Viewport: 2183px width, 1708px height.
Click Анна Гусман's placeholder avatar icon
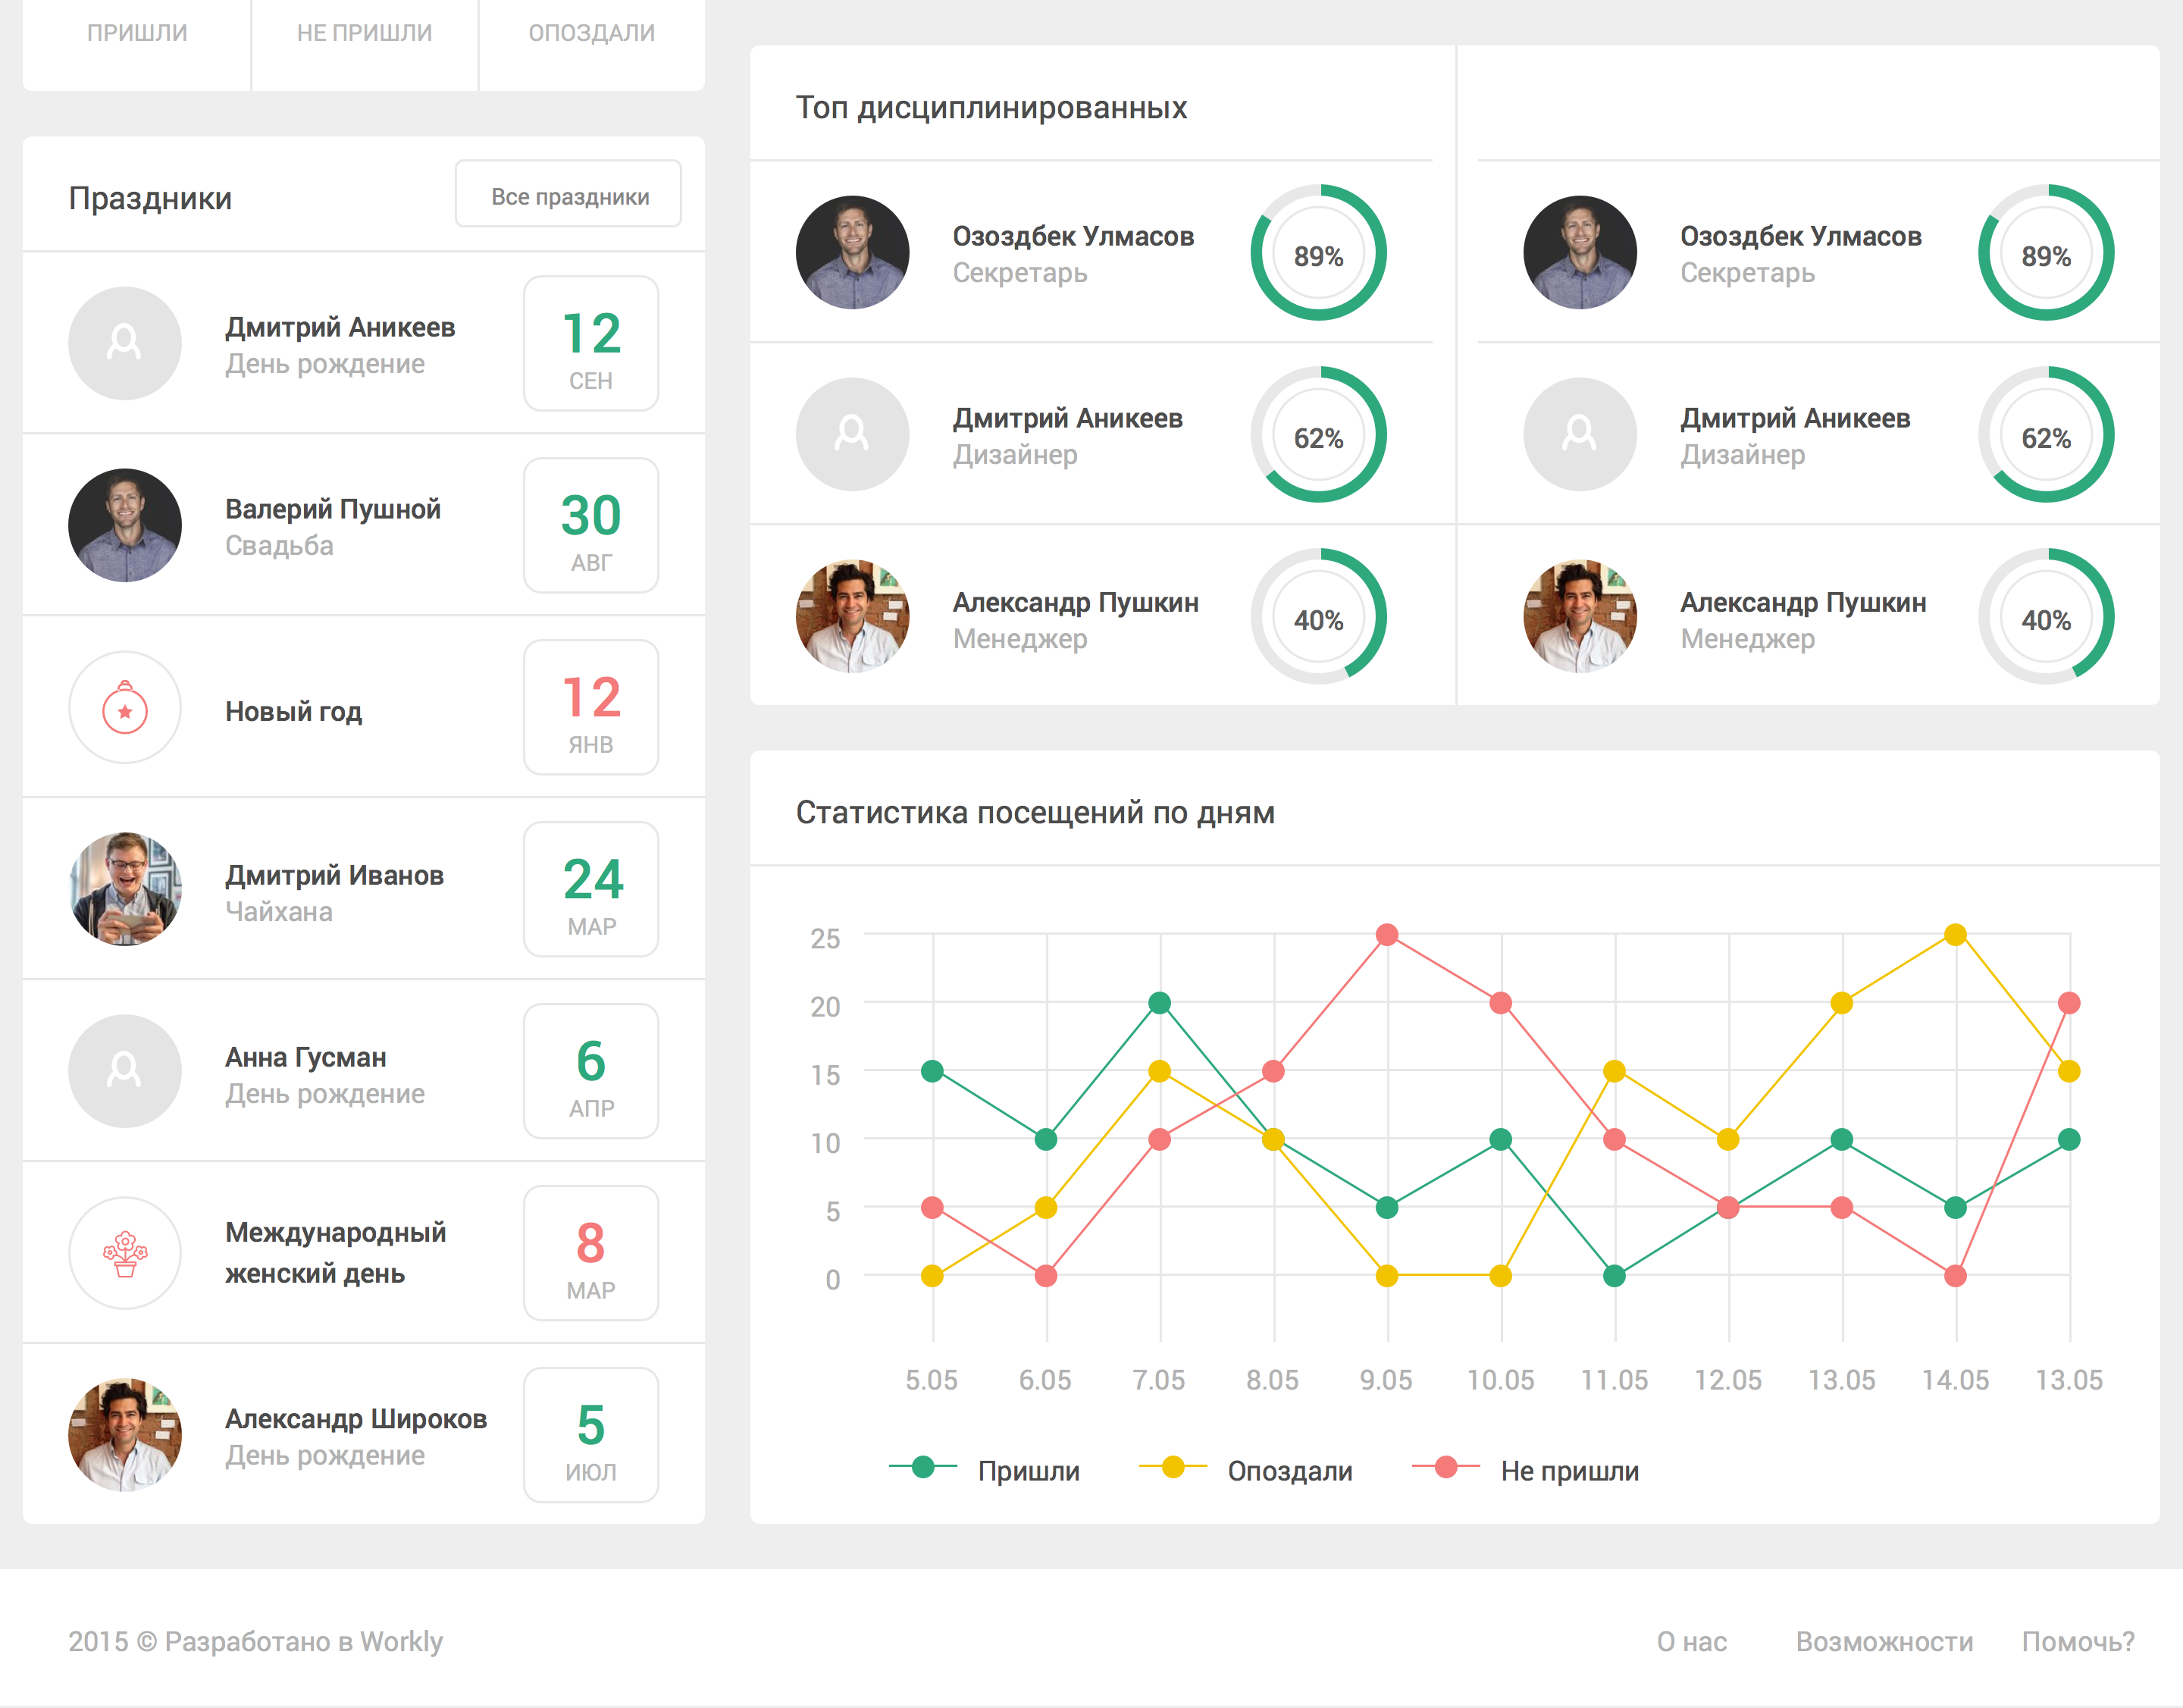click(125, 1071)
